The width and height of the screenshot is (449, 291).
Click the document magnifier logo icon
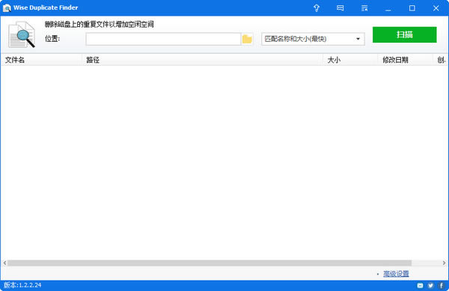click(22, 34)
